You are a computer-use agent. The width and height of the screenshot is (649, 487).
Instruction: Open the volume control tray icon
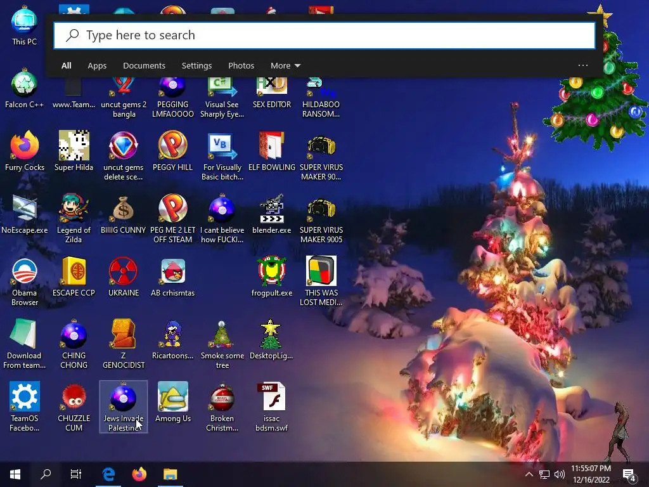560,474
